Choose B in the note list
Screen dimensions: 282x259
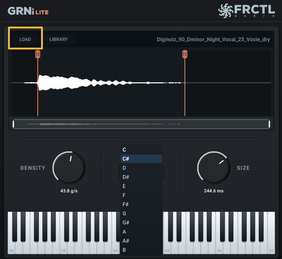[x=141, y=250]
